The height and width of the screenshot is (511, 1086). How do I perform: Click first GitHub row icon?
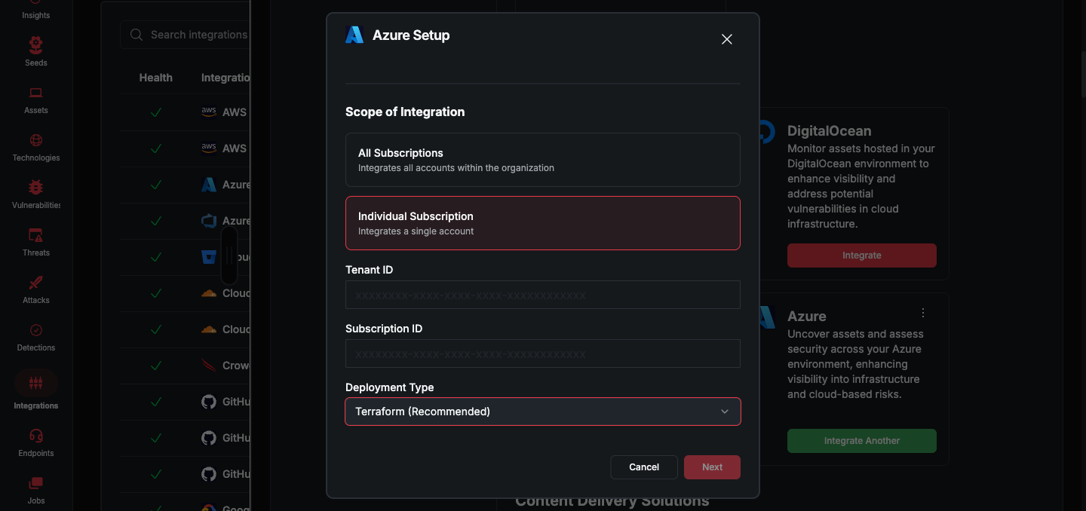[x=209, y=402]
